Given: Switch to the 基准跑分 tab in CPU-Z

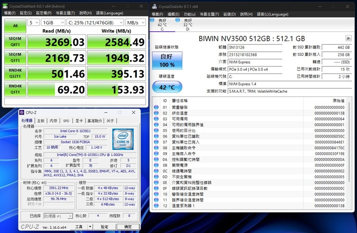Looking at the screenshot, I should [x=94, y=121].
